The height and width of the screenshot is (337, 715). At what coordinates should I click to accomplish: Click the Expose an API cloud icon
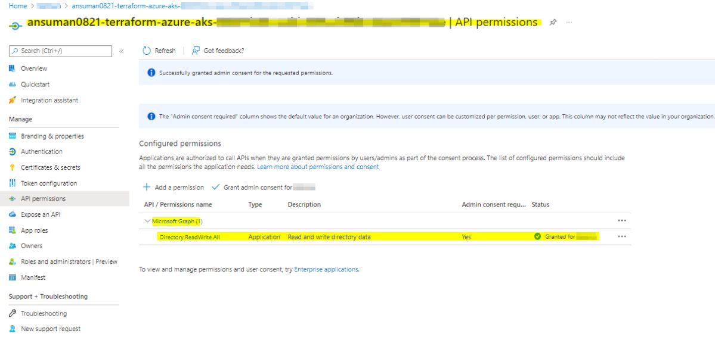pos(13,214)
